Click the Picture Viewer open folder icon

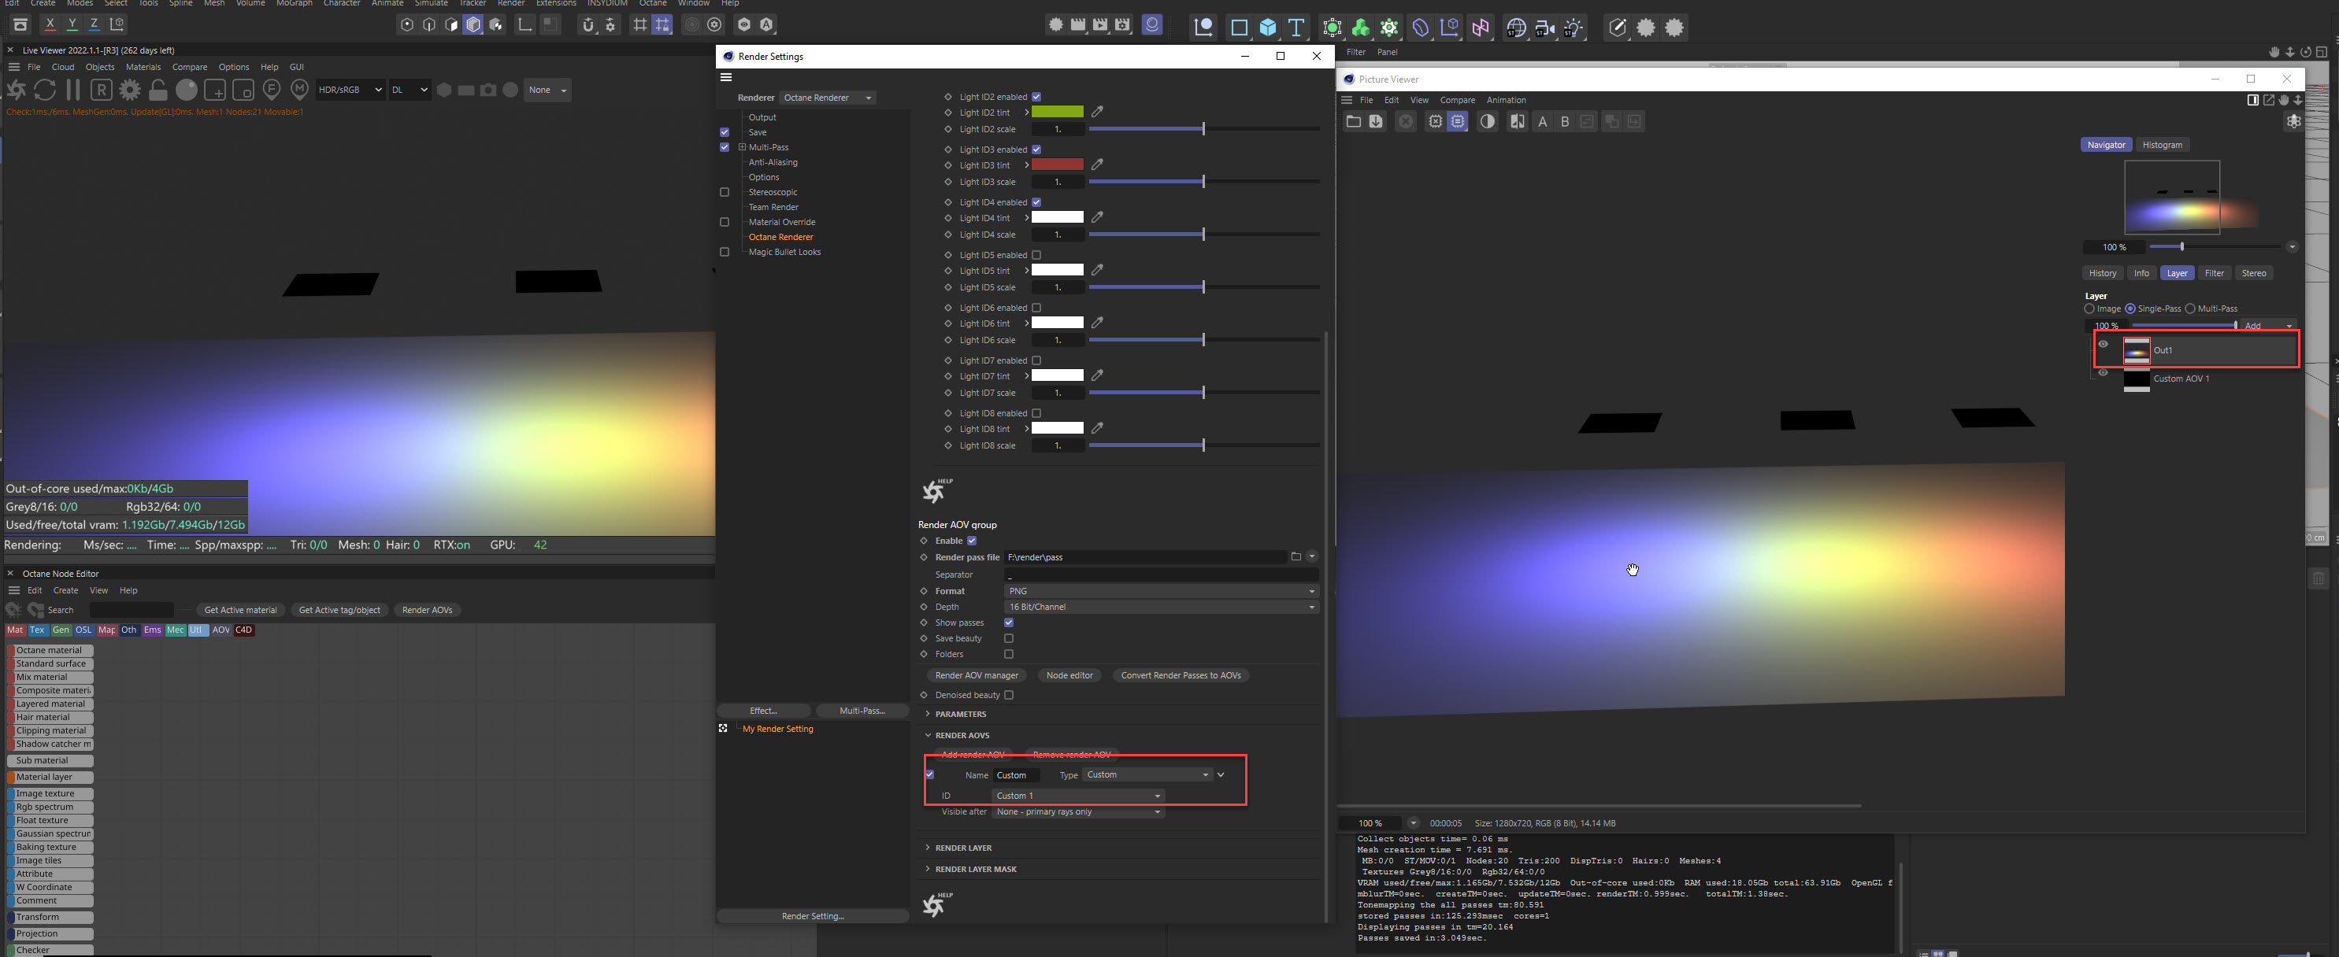[x=1353, y=121]
